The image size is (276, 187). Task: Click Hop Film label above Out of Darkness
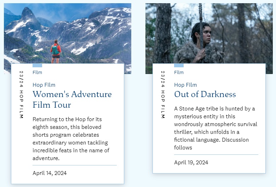click(x=185, y=85)
